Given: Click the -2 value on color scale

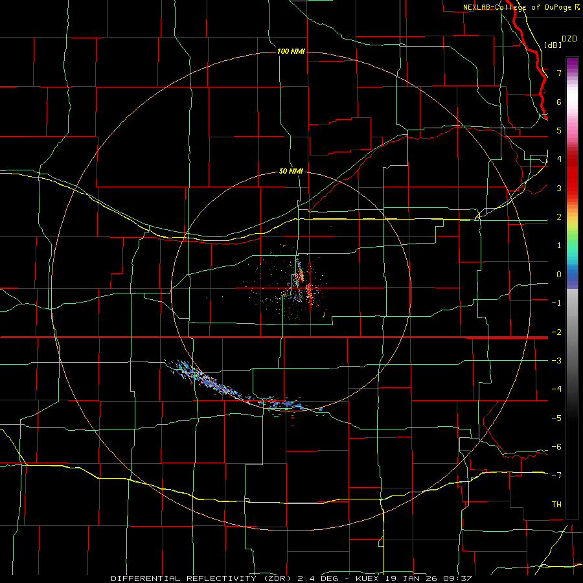Looking at the screenshot, I should click(x=556, y=332).
